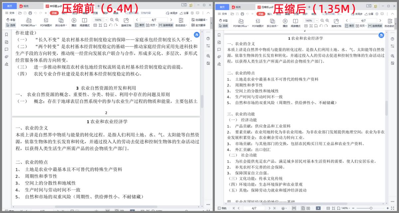Toggle 连续阅读 continuous reading mode
Image resolution: width=399 pixels, height=213 pixels.
click(166, 24)
